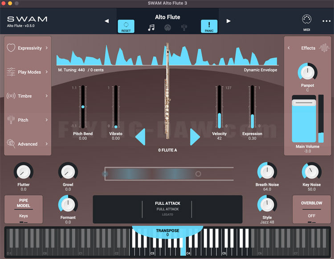Expand the Pitch panel chevron
Viewport: 334px width, 259px height.
click(x=47, y=120)
